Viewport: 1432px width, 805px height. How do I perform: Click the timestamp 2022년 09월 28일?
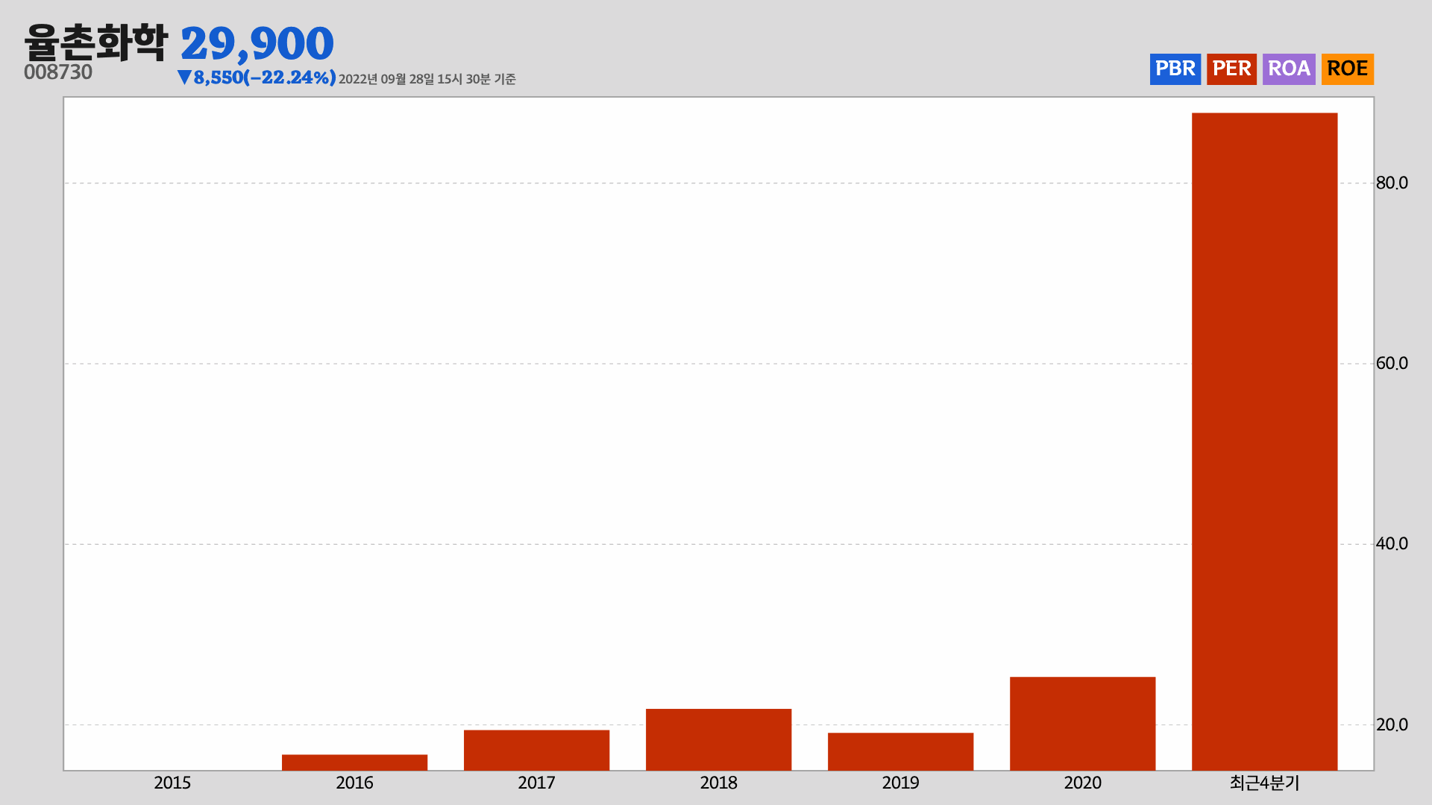[x=386, y=79]
